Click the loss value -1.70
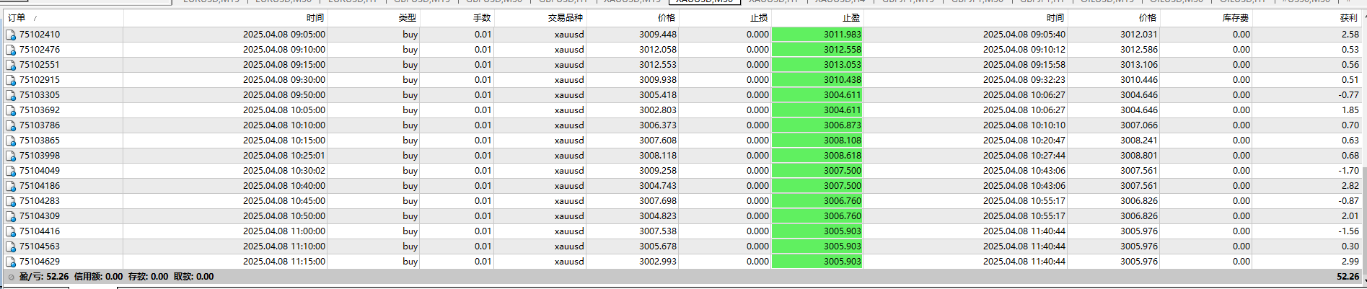Viewport: 1367px width, 289px height. [x=1349, y=171]
